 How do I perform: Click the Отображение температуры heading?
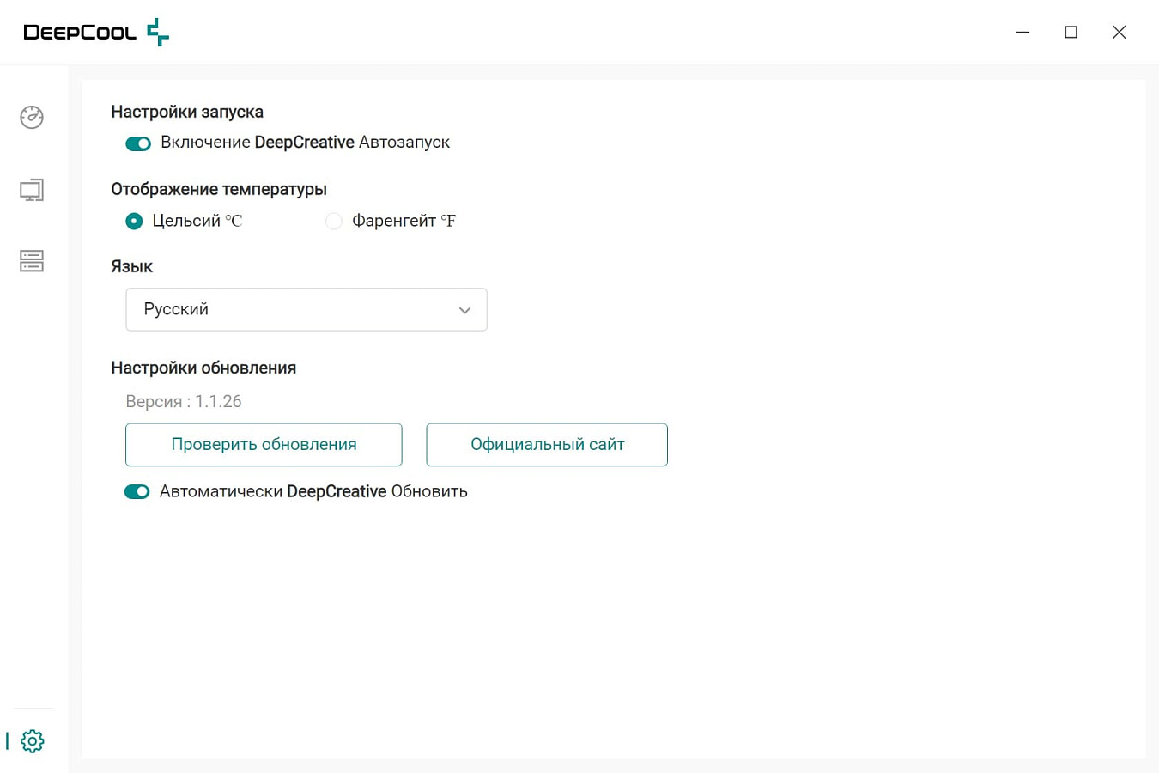219,189
